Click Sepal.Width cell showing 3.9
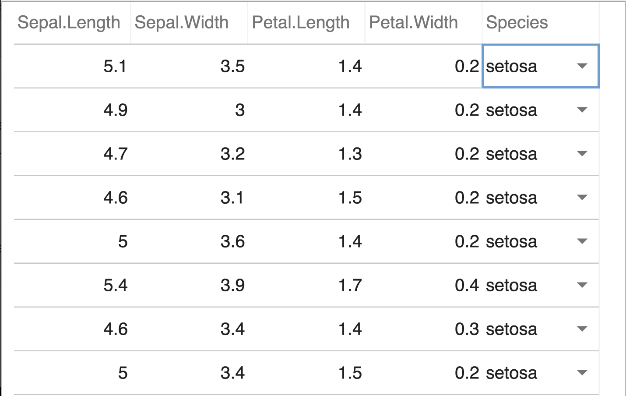This screenshot has width=626, height=396. click(x=232, y=285)
